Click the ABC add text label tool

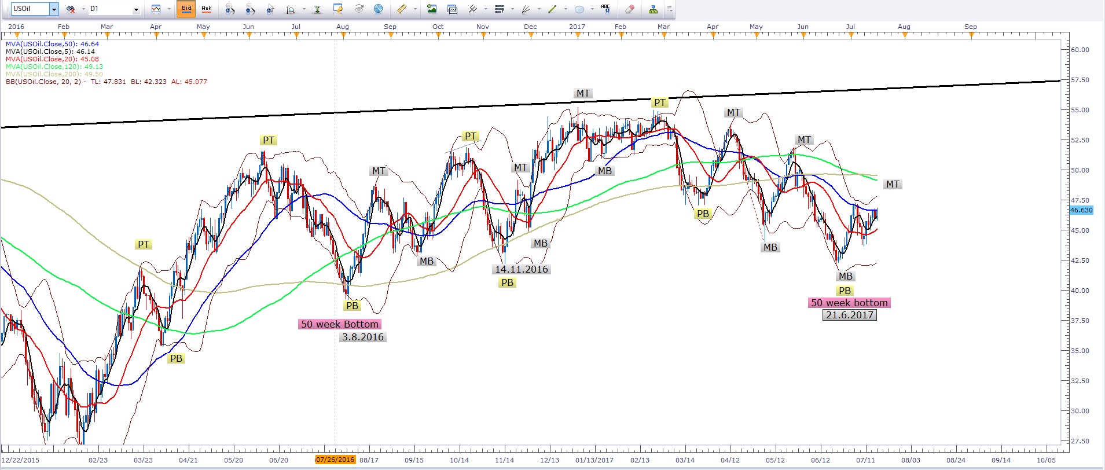pyautogui.click(x=605, y=9)
